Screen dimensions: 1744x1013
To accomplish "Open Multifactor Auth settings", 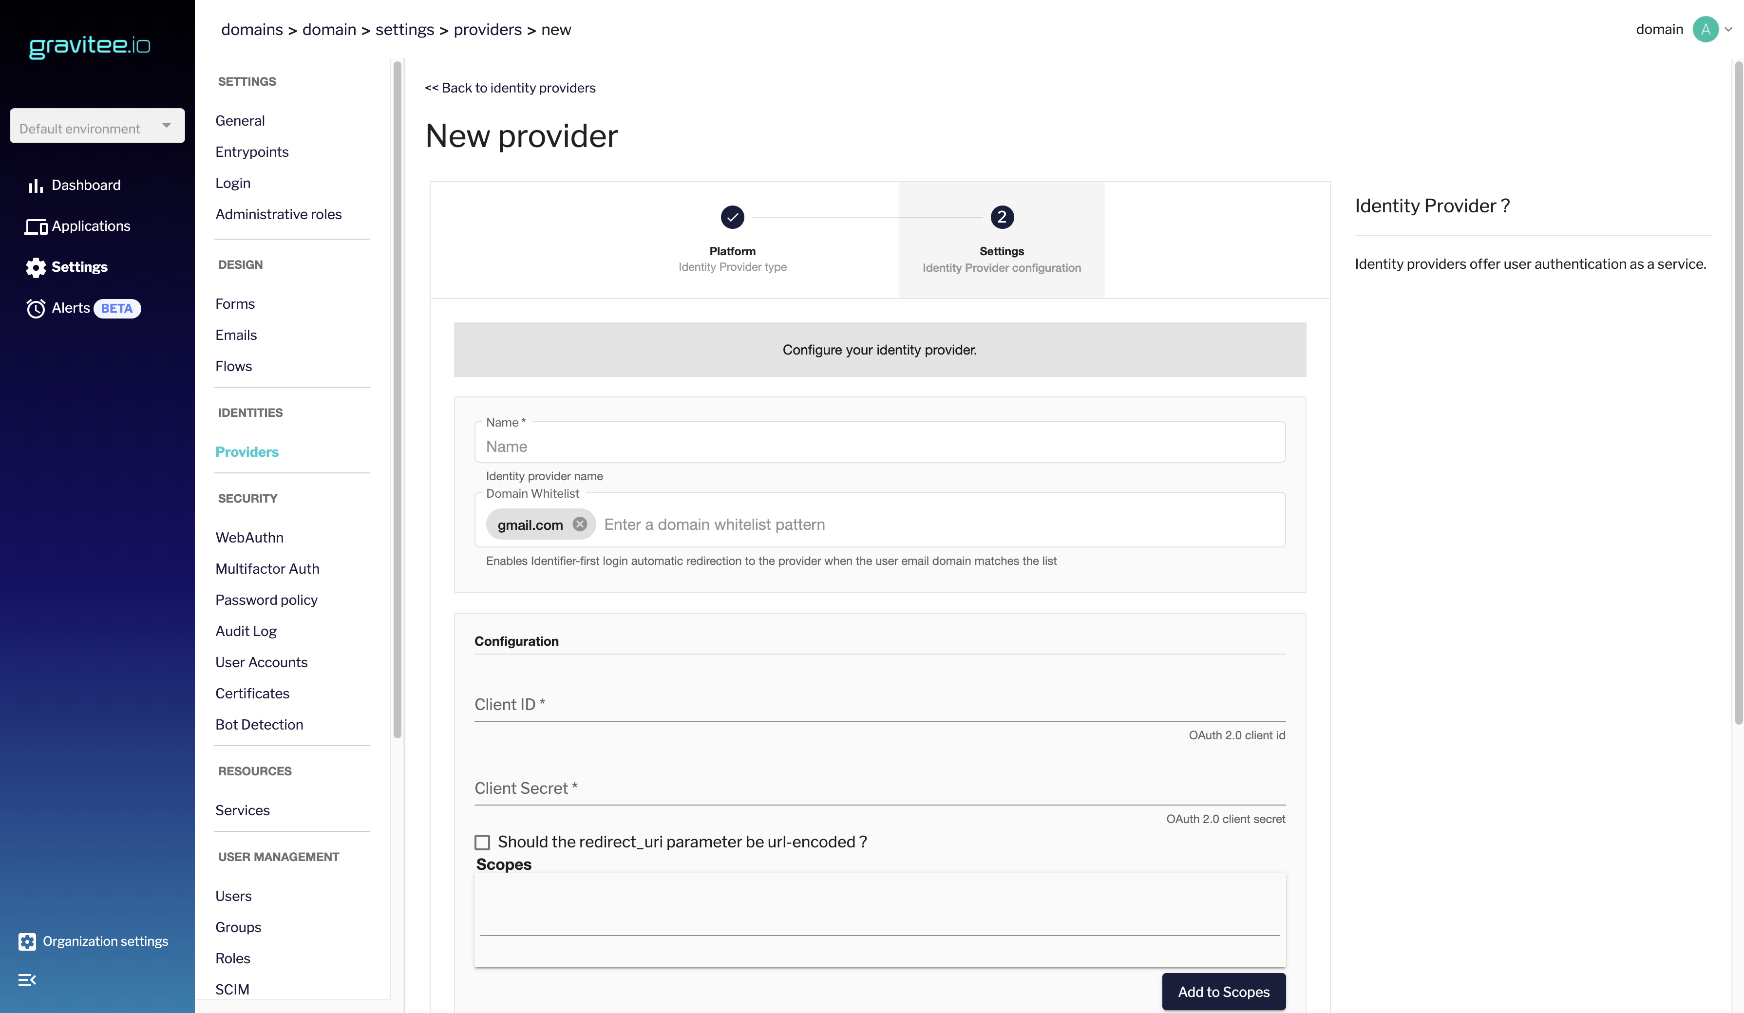I will click(267, 569).
